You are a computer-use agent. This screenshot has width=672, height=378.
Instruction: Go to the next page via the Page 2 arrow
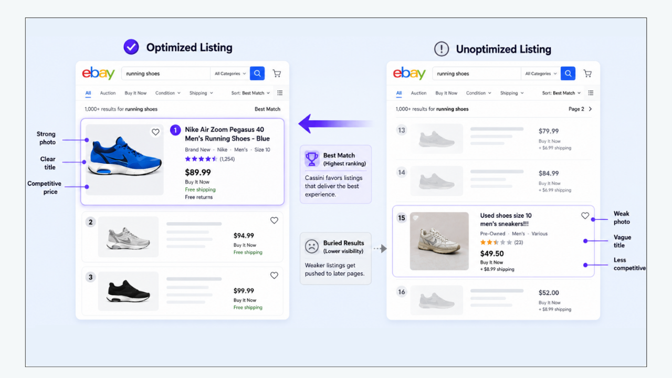590,109
